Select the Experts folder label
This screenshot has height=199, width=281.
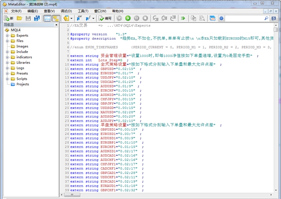click(22, 35)
